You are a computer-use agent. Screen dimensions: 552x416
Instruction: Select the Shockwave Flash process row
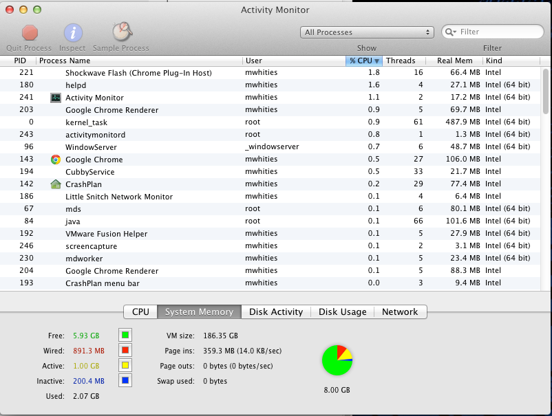pos(270,73)
